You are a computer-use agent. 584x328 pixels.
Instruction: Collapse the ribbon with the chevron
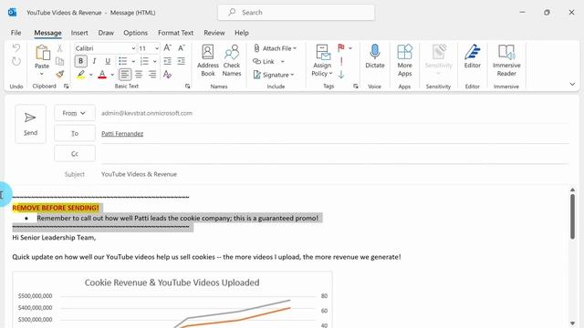pos(572,85)
